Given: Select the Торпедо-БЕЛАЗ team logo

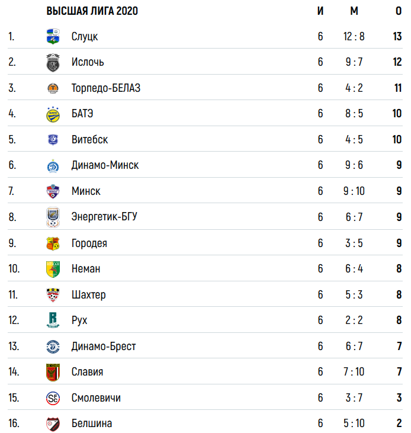Looking at the screenshot, I should [53, 88].
